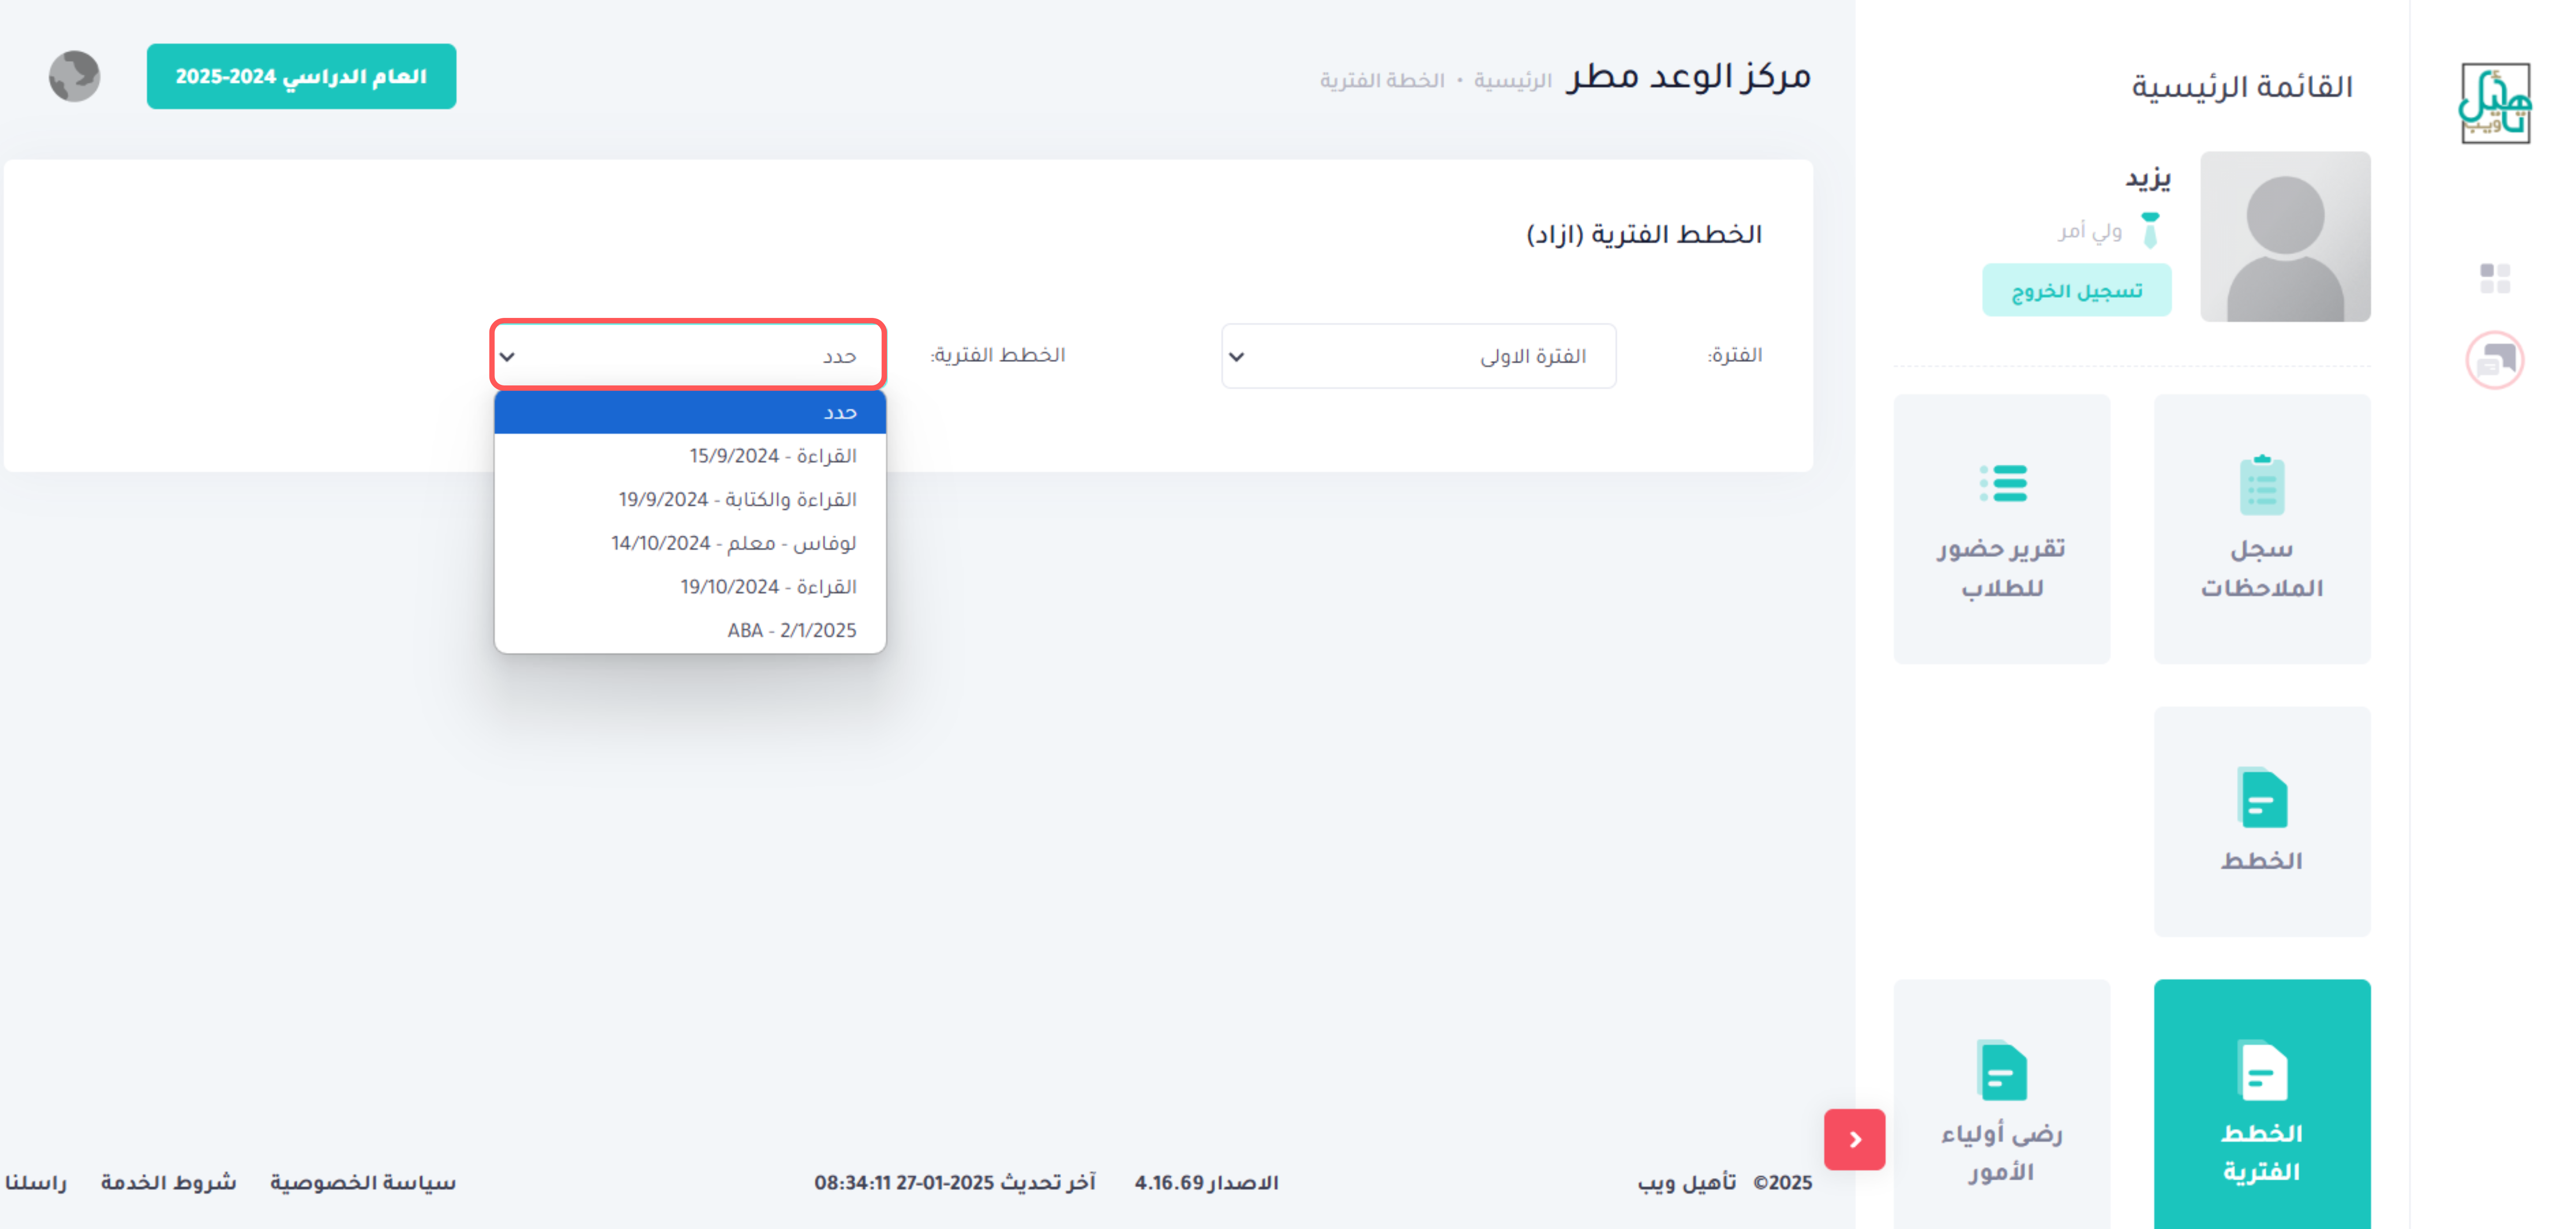Open الخطط document icon
Image resolution: width=2576 pixels, height=1229 pixels.
(x=2261, y=798)
